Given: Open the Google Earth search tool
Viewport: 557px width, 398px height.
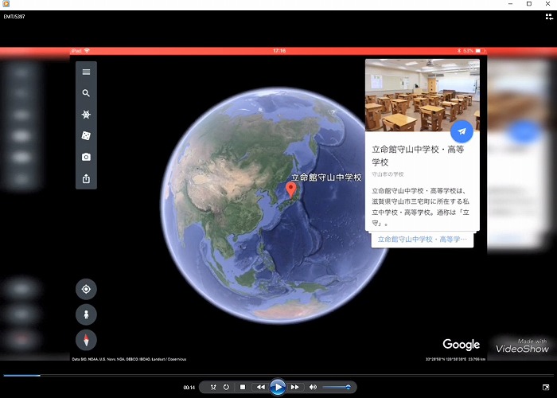Looking at the screenshot, I should pos(86,93).
